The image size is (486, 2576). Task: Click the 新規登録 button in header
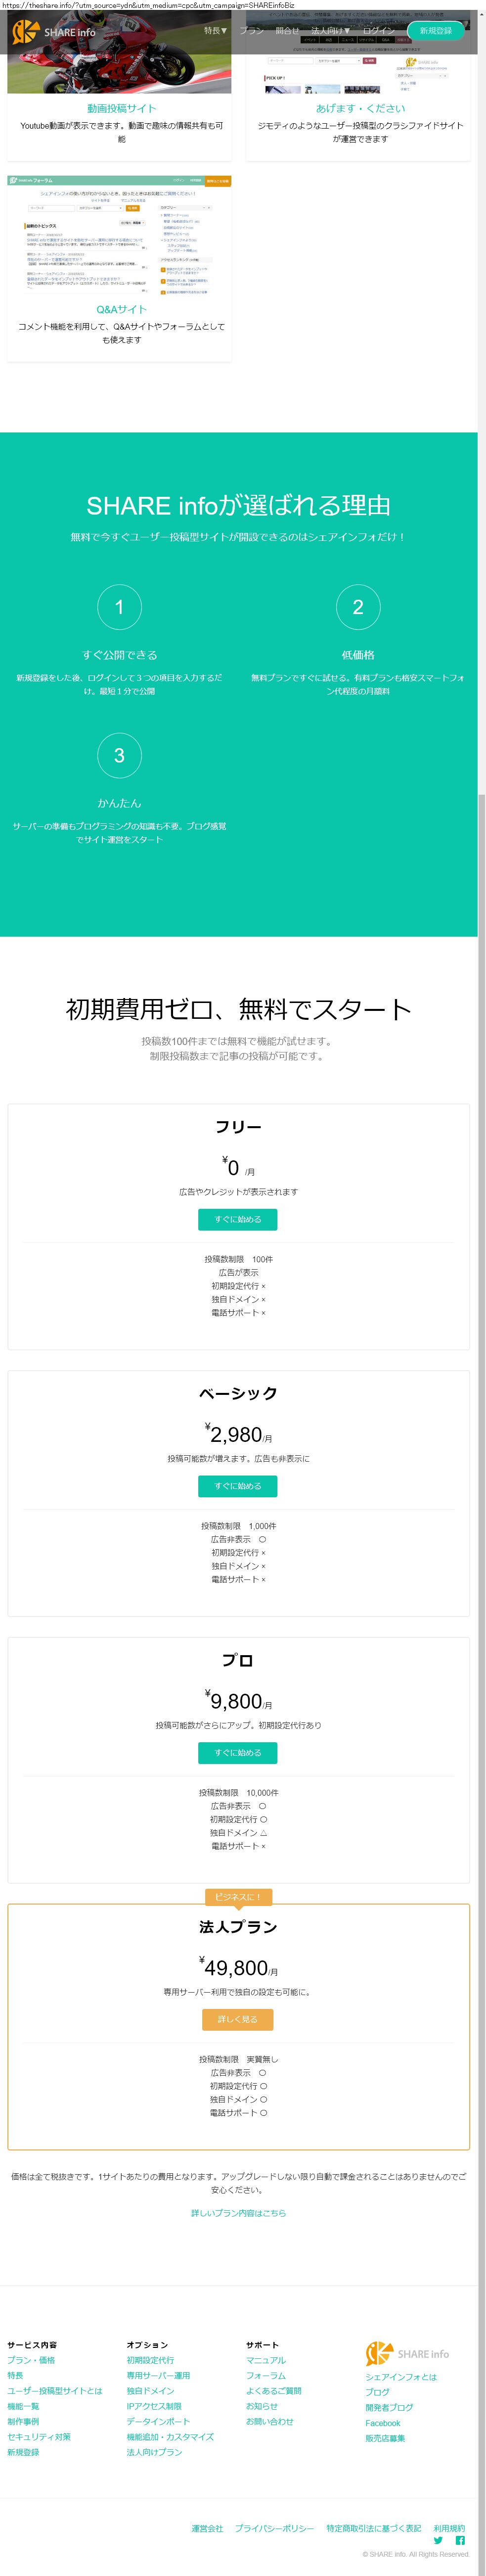click(x=435, y=31)
